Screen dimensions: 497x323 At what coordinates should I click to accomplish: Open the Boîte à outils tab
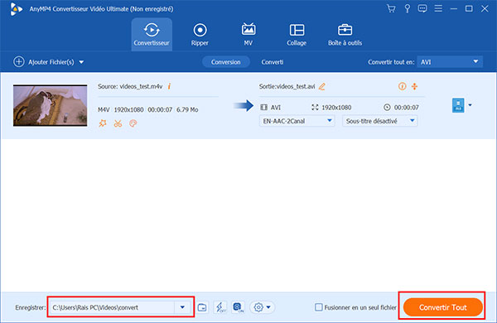tap(345, 34)
